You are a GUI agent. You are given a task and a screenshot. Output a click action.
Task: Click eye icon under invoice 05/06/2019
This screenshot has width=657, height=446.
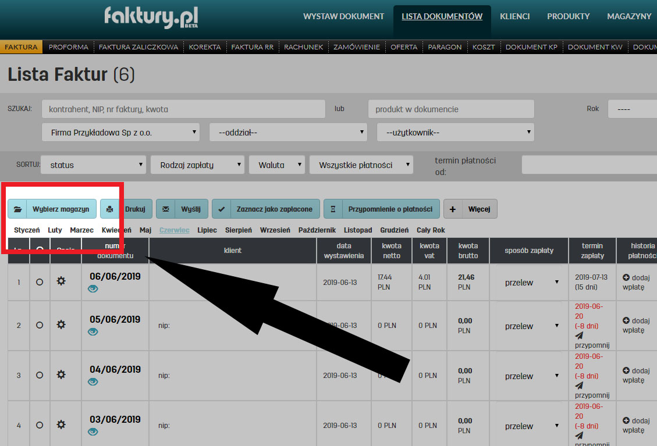(93, 331)
